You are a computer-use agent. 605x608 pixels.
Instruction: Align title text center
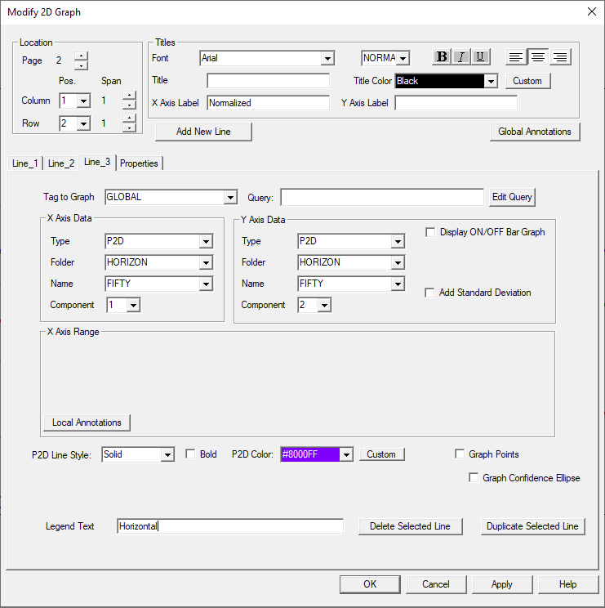538,57
